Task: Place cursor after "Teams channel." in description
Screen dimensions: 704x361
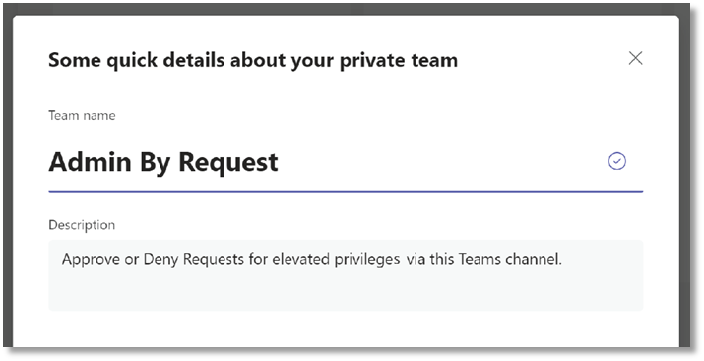Action: [x=562, y=260]
